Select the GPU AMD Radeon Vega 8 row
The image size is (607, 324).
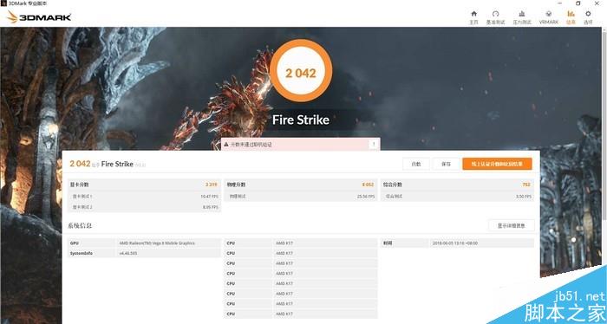tap(144, 243)
